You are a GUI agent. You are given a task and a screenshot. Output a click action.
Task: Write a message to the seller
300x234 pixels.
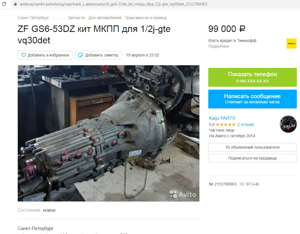click(252, 99)
